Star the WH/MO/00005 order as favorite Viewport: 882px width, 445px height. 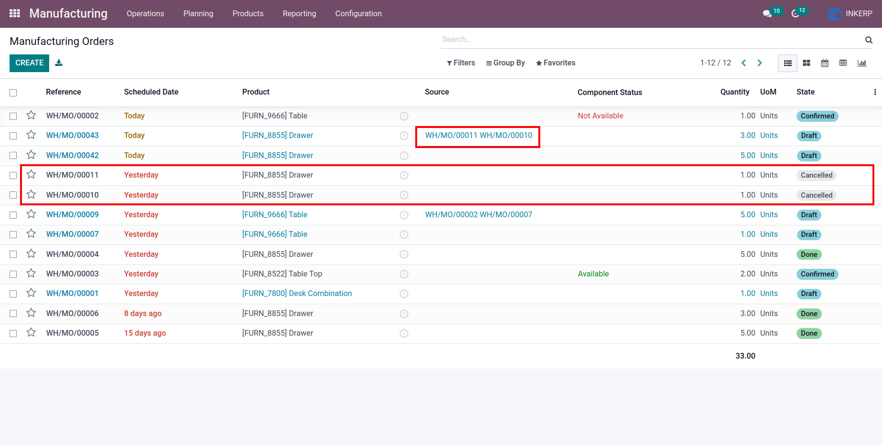(31, 332)
